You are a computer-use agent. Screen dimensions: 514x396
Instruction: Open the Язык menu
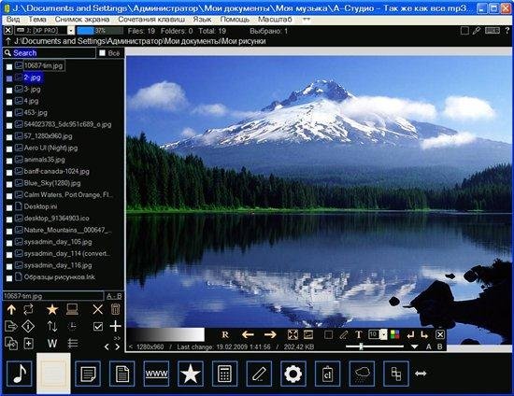coord(202,20)
